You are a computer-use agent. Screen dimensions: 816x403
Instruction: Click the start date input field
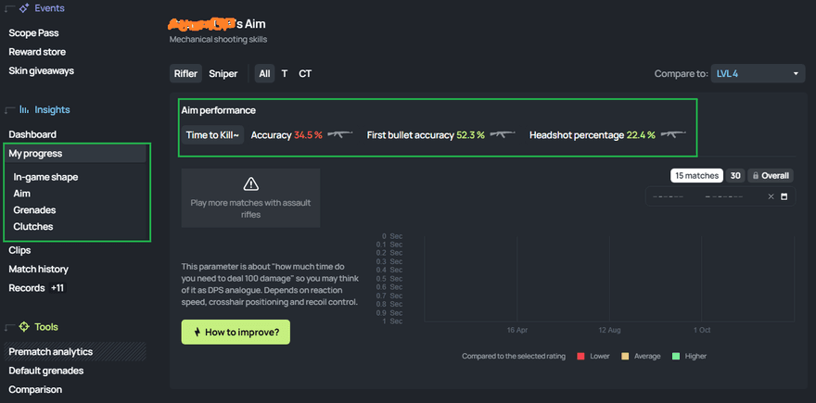[672, 196]
